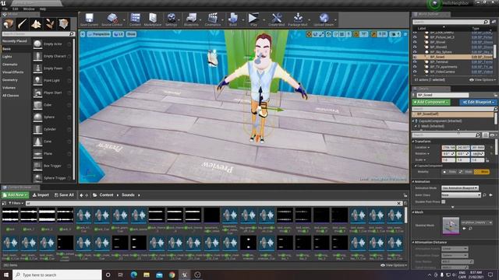499x280 pixels.
Task: Toggle visibility eye for BP_Scoed row
Action: (x=415, y=57)
